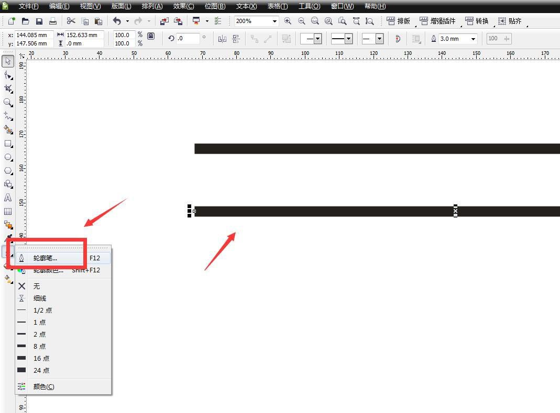Screen dimensions: 560x413
Task: Open the 效果(C) menu
Action: click(x=183, y=6)
